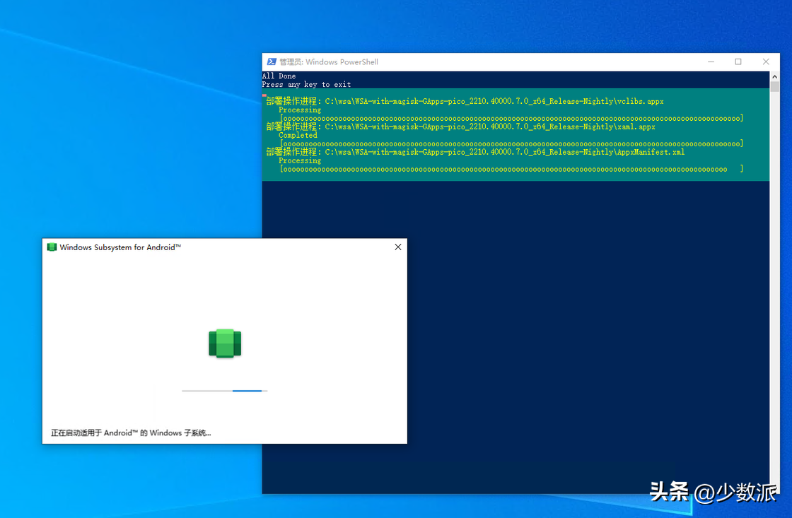
Task: Click the 'All Done' output line
Action: coord(279,76)
